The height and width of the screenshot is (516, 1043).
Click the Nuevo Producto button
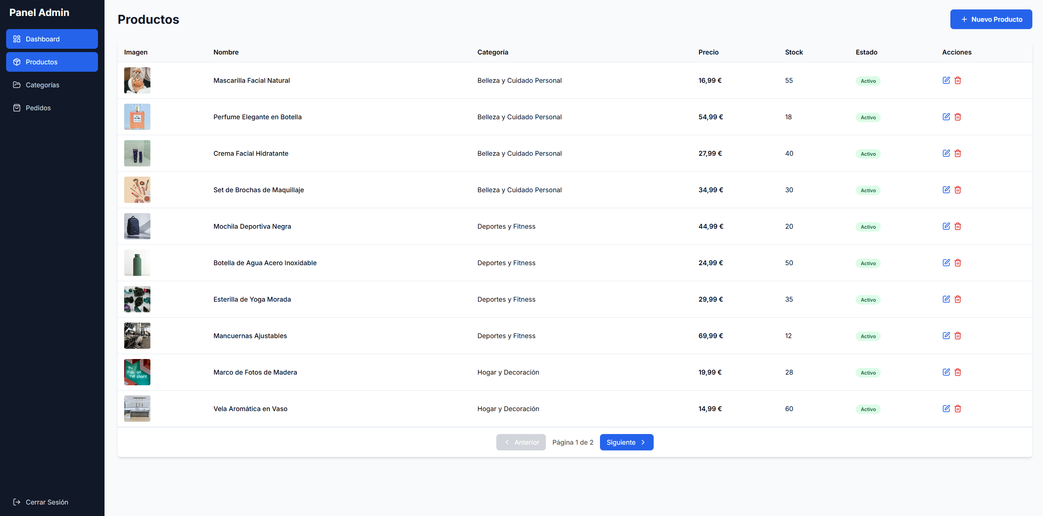coord(991,19)
